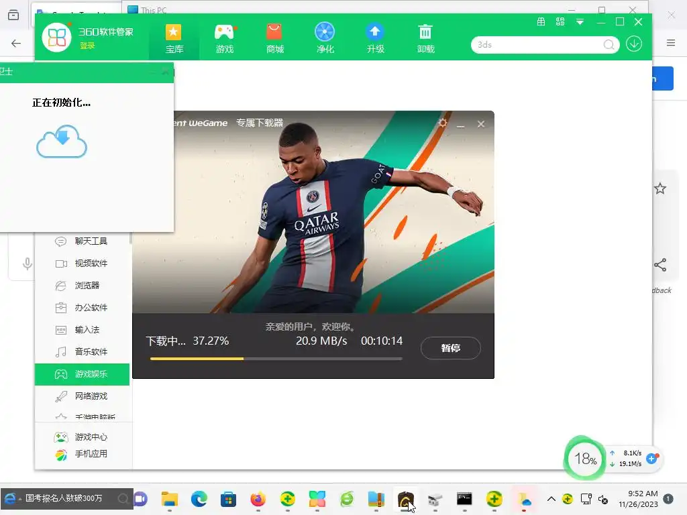Click the 暂停 pause button

(x=450, y=348)
